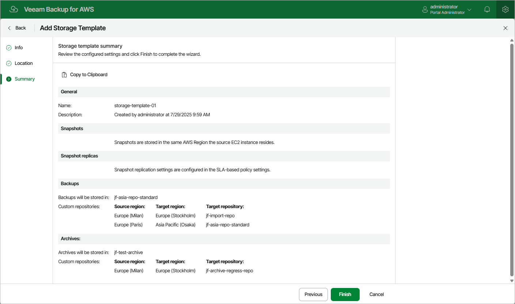Select the Info wizard step
Image resolution: width=515 pixels, height=304 pixels.
coord(18,47)
